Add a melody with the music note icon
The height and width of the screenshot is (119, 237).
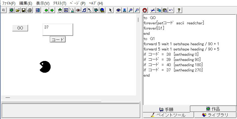coord(84,10)
